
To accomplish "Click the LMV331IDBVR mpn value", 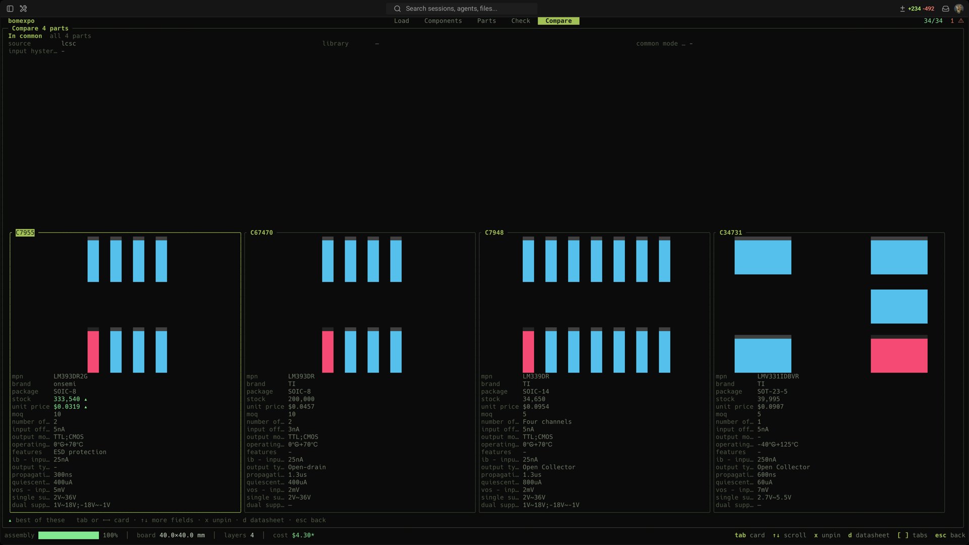I will pyautogui.click(x=778, y=376).
